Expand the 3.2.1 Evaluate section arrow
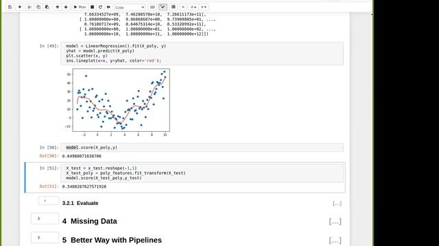This screenshot has height=246, width=439. tap(45, 200)
